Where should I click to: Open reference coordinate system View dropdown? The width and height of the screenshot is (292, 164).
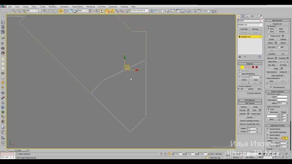83,11
